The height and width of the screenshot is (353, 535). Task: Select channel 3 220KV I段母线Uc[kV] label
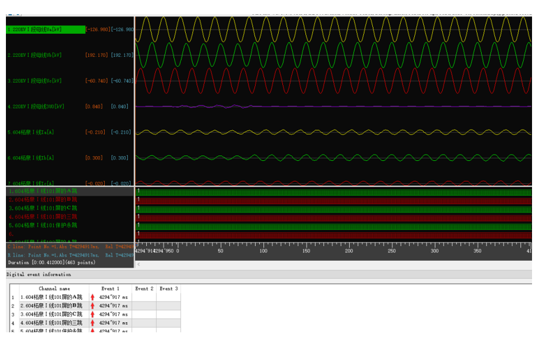(34, 81)
